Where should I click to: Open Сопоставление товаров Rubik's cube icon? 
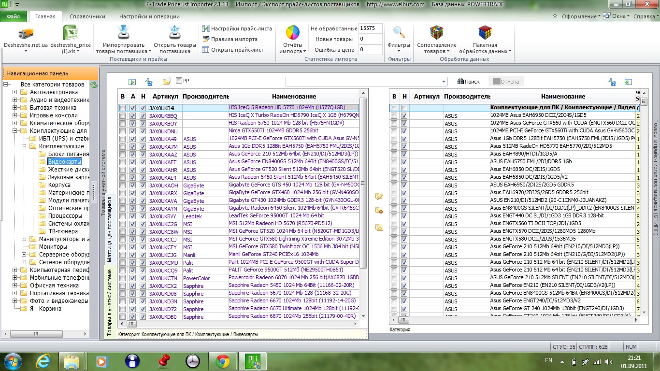(437, 33)
